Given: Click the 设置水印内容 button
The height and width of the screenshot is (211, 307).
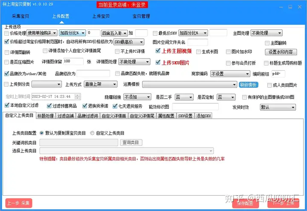Looking at the screenshot, I should [281, 52].
